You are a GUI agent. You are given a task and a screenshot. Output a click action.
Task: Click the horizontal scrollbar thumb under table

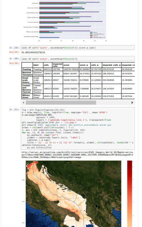click(x=61, y=102)
